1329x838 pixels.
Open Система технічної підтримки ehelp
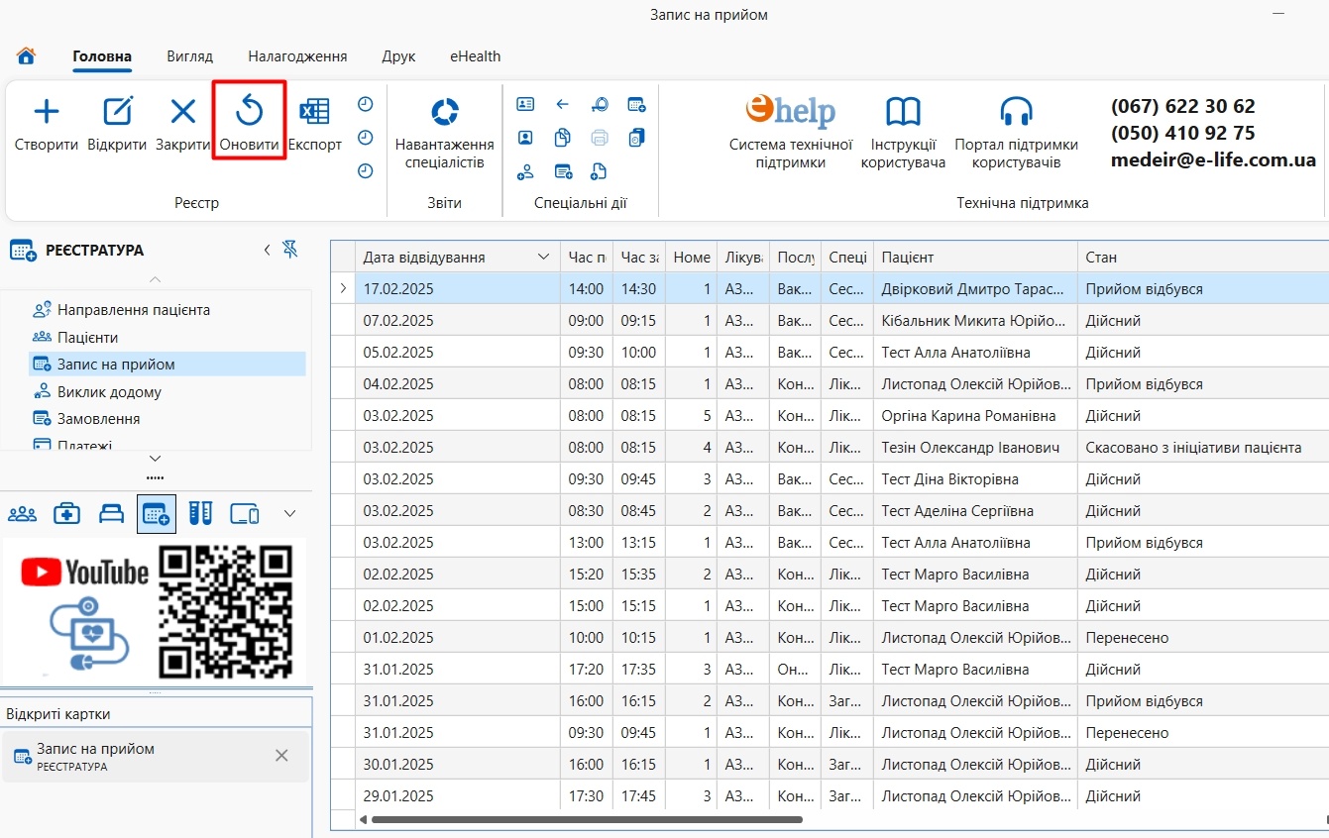click(791, 132)
